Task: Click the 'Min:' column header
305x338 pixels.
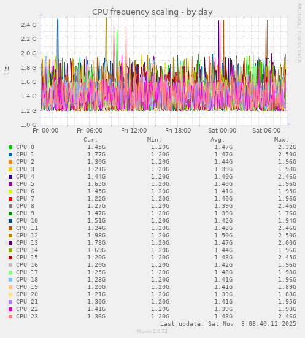Action: pos(154,140)
